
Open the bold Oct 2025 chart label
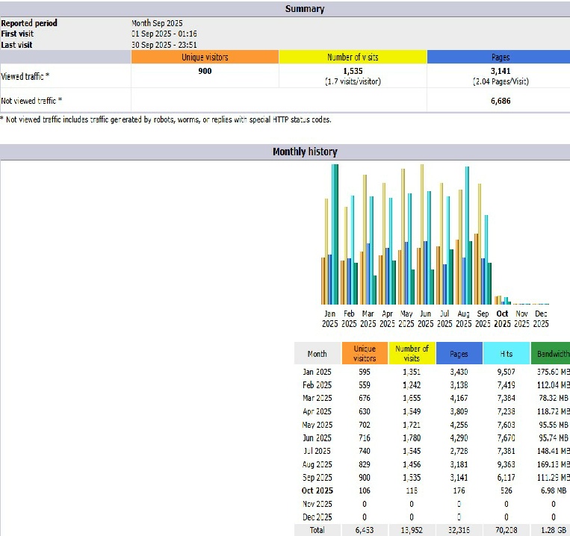(502, 319)
